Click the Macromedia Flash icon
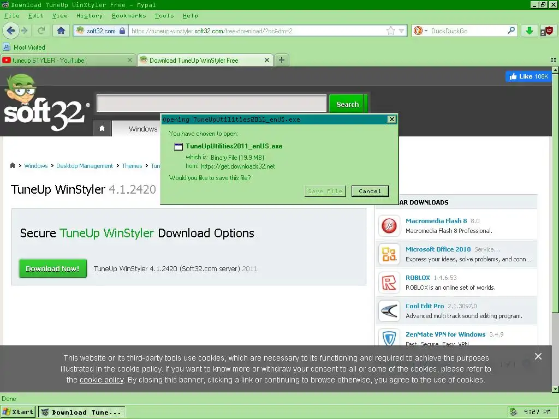 (389, 225)
